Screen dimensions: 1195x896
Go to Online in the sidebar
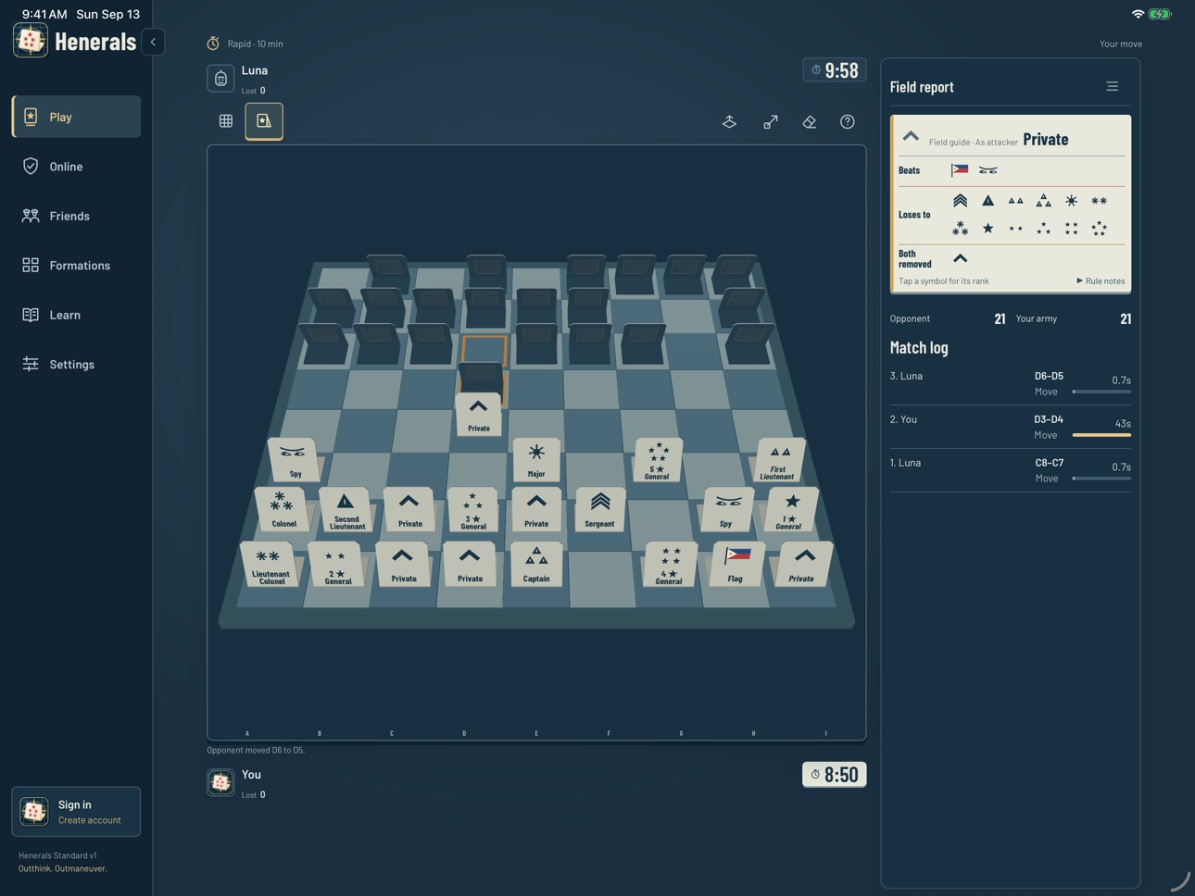coord(76,167)
